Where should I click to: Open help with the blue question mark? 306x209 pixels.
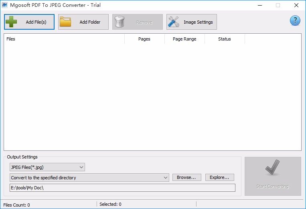pyautogui.click(x=295, y=20)
